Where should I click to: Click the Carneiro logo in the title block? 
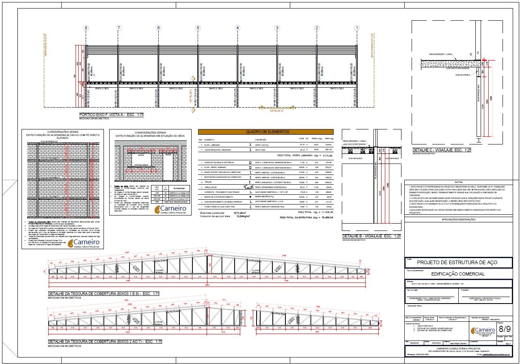point(482,330)
